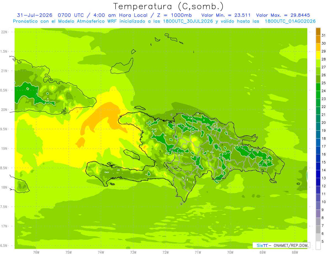Select the "31-Jul-2026" date text
The width and height of the screenshot is (331, 256).
point(34,15)
